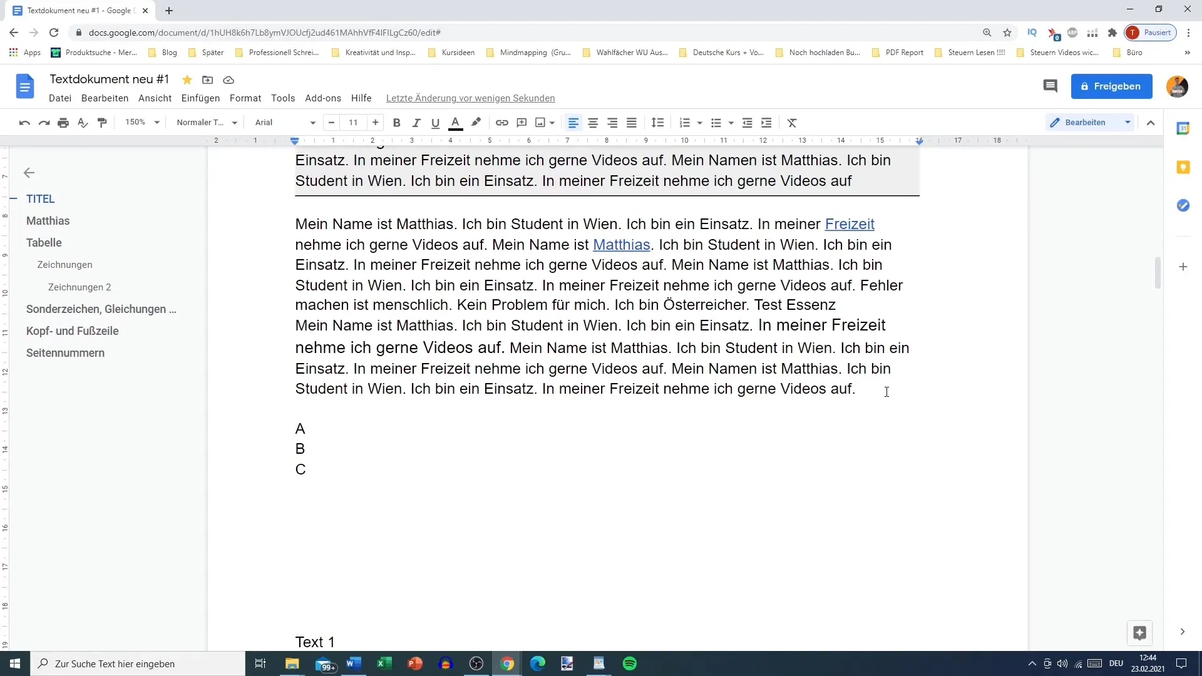Open the font size dropdown showing 11
The height and width of the screenshot is (676, 1202).
coord(353,122)
